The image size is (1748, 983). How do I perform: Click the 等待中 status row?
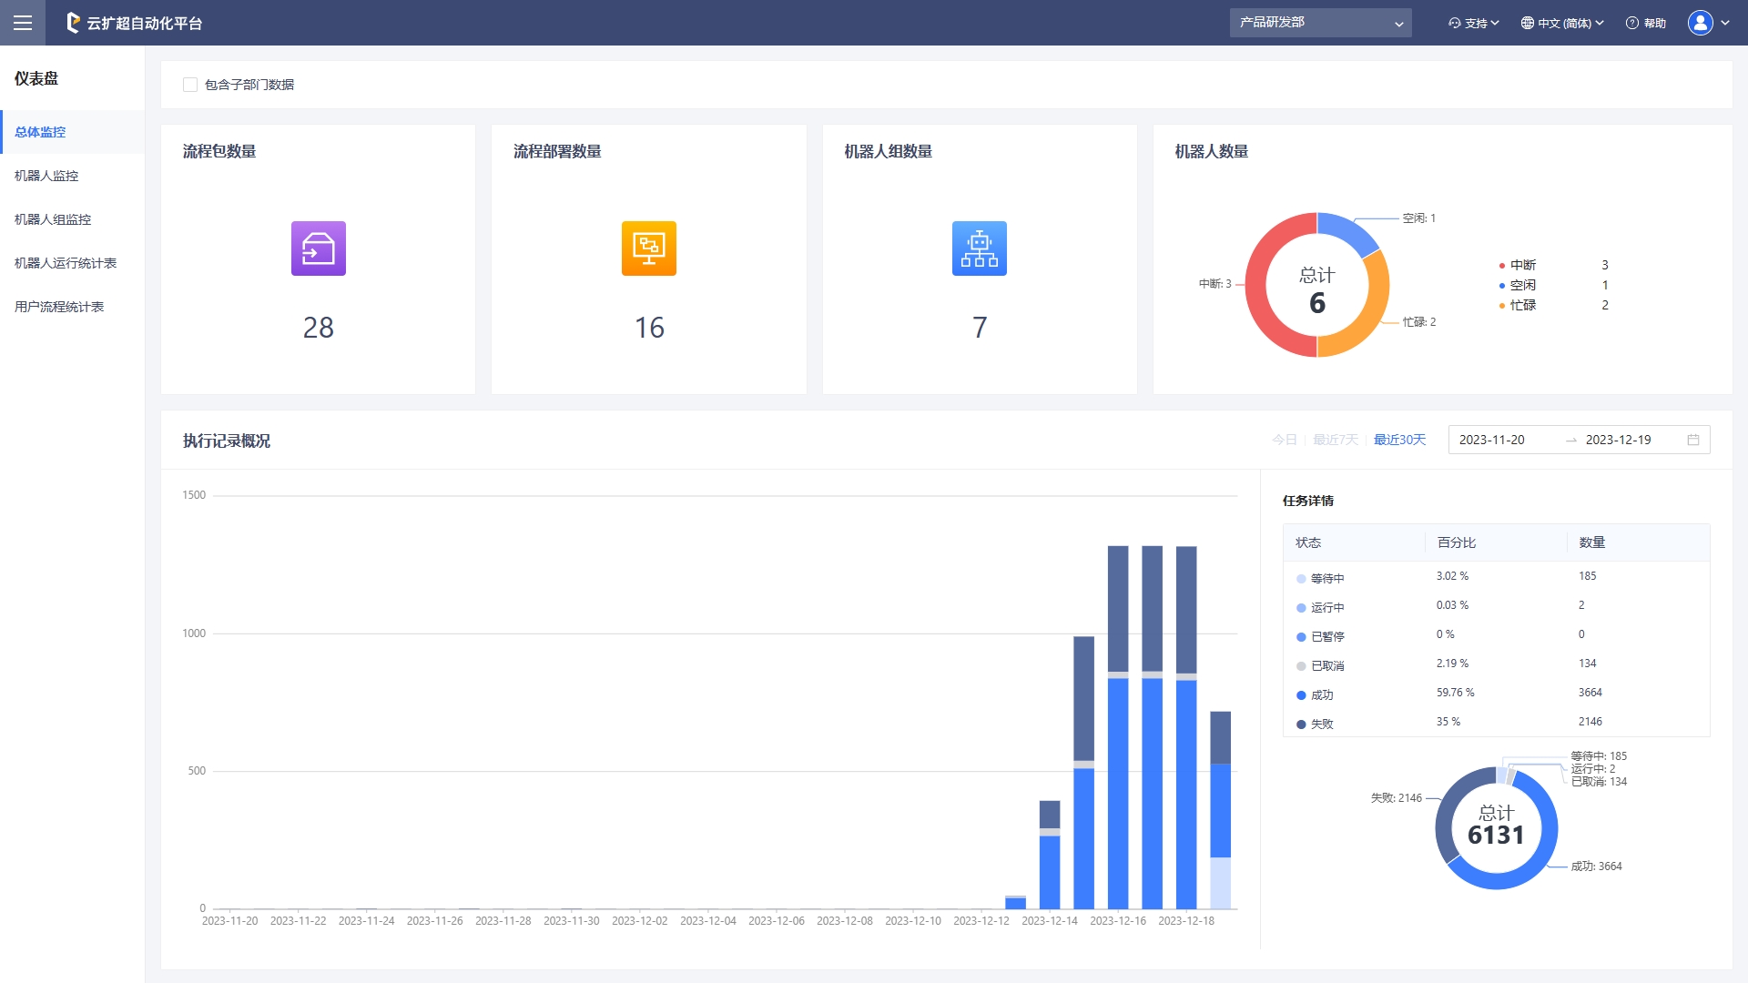click(x=1496, y=577)
